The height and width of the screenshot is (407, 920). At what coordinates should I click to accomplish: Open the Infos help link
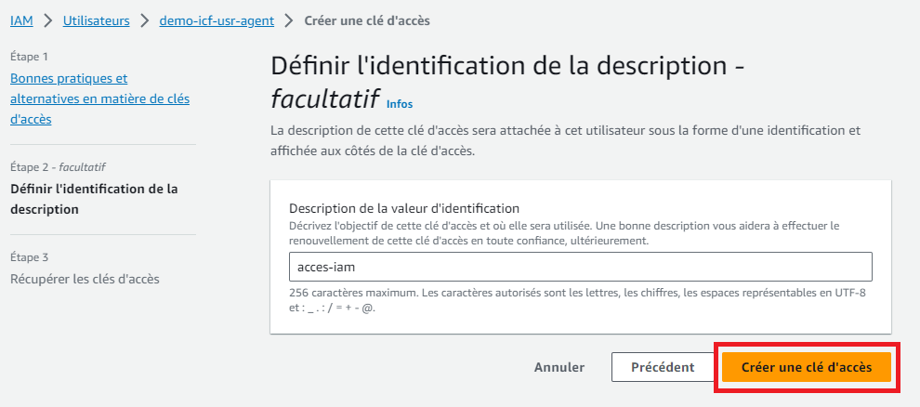point(400,104)
